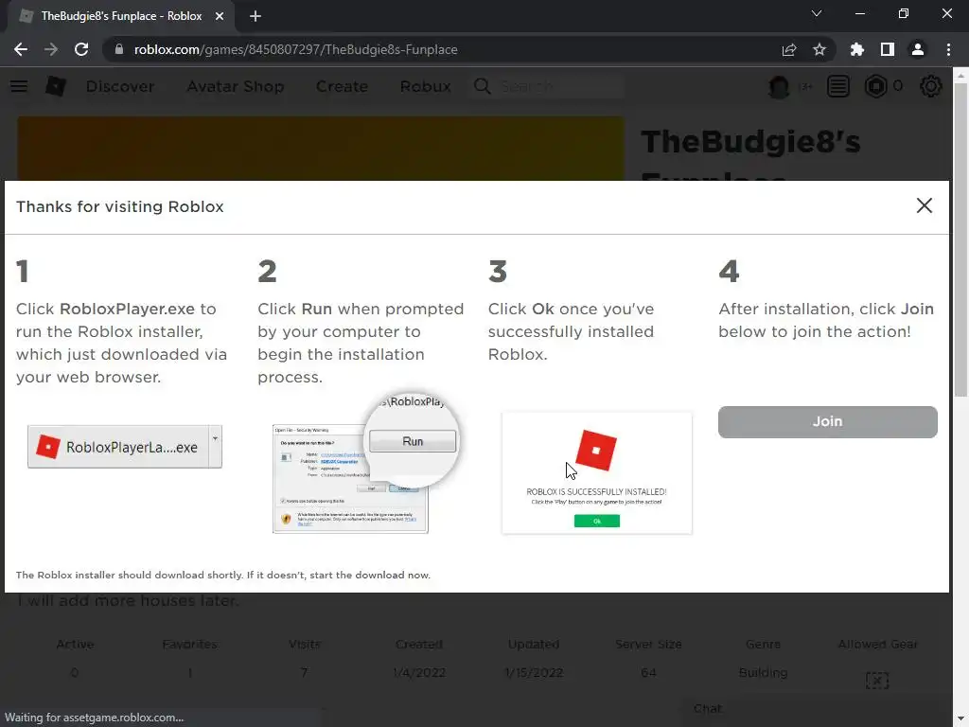Open the Discover menu item
This screenshot has height=727, width=969.
coord(120,86)
